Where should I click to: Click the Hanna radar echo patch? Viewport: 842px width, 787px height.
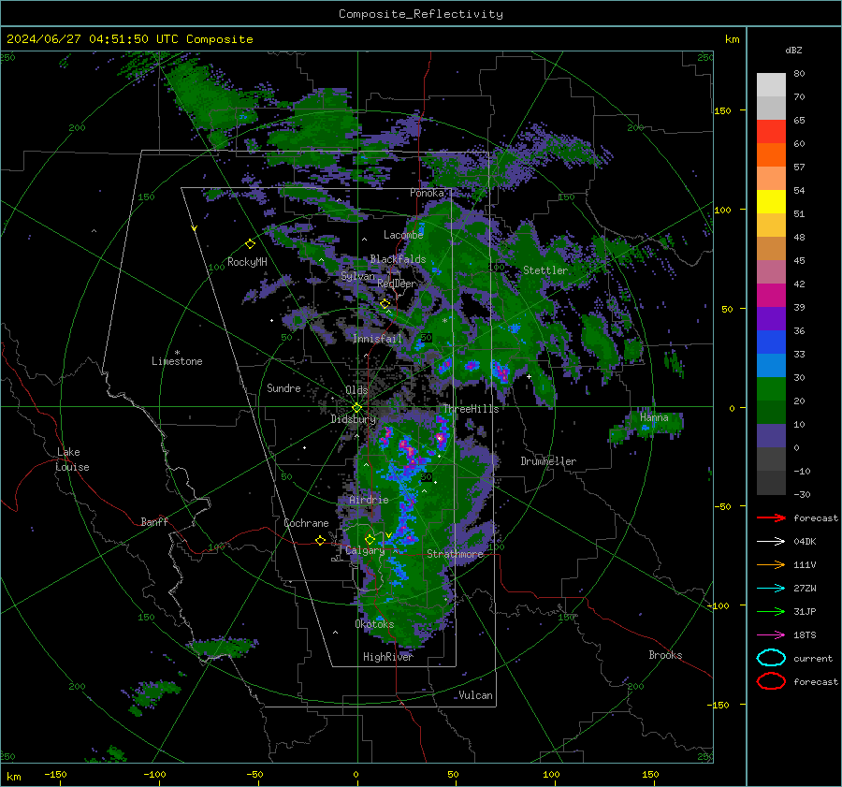point(646,426)
